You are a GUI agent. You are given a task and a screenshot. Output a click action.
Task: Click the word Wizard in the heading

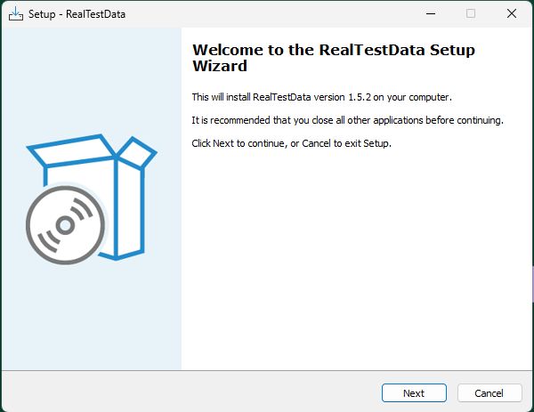pos(220,66)
